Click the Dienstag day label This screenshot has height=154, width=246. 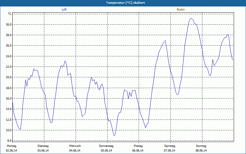(x=43, y=146)
